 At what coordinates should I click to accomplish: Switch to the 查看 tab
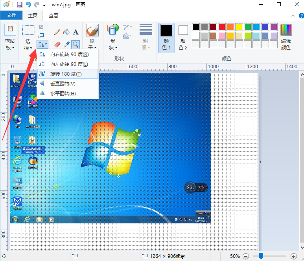[53, 15]
